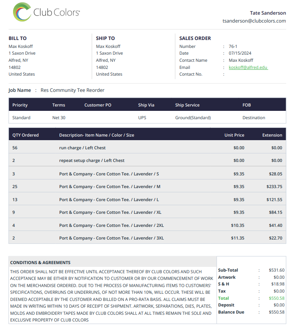This screenshot has height=331, width=292.
Task: Select the Lavender / M tee row
Action: coord(147,186)
